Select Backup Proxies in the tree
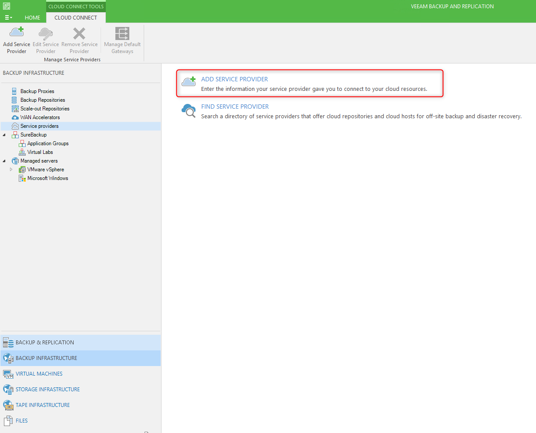This screenshot has height=433, width=536. (37, 91)
